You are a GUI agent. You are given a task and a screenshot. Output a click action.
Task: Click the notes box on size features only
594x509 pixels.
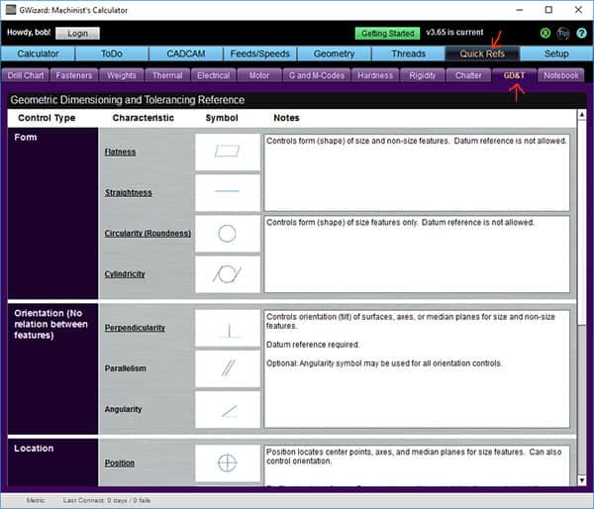coord(417,254)
